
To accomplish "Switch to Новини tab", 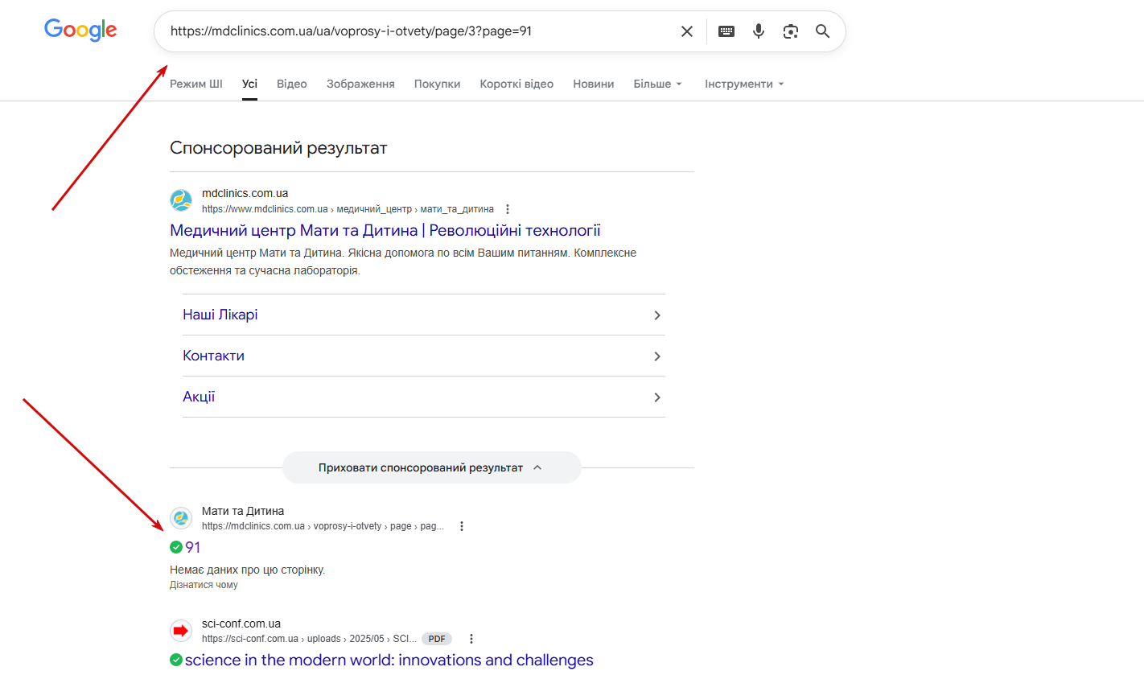I will [x=594, y=84].
